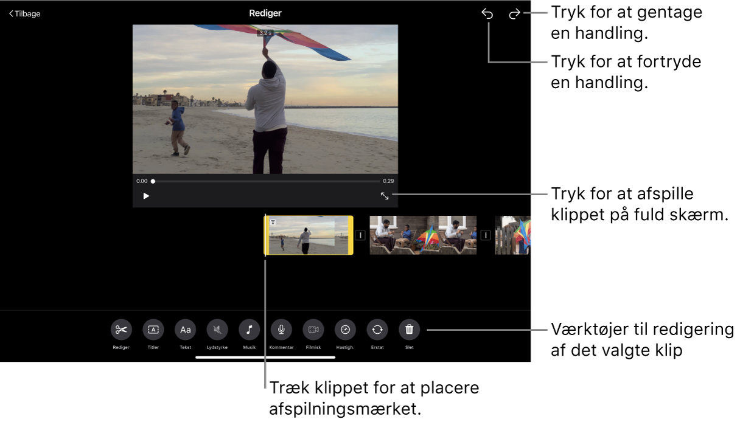Play the video preview
This screenshot has height=422, width=740.
tap(146, 196)
